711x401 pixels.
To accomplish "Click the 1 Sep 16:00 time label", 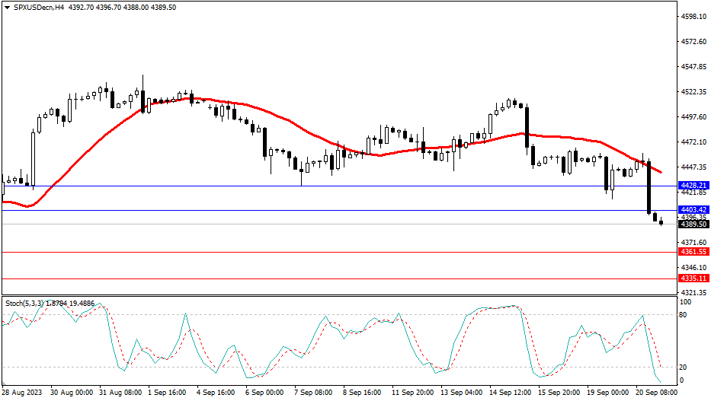I will (166, 393).
